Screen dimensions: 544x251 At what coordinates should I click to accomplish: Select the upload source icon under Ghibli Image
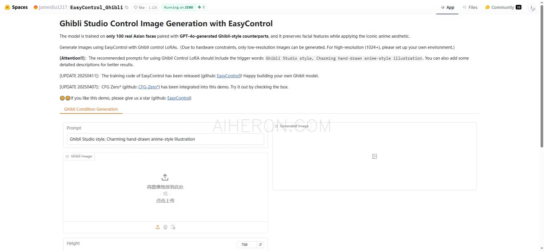[x=158, y=227]
